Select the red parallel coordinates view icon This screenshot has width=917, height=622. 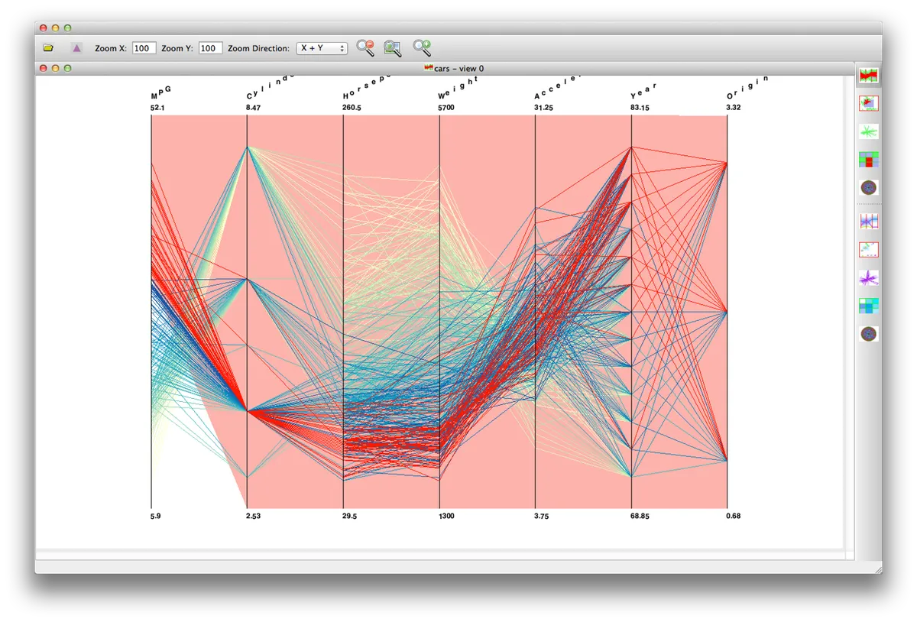[x=869, y=75]
